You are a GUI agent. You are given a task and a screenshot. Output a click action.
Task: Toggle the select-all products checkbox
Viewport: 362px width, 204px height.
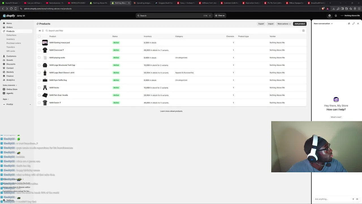(39, 36)
